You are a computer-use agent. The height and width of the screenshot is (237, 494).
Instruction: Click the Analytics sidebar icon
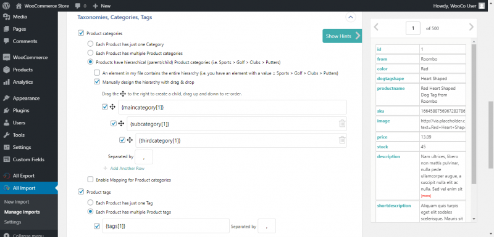pyautogui.click(x=6, y=82)
